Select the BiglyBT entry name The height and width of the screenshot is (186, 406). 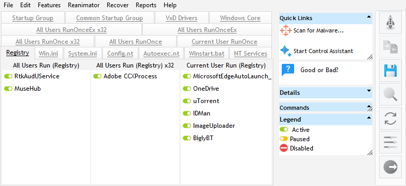[203, 138]
